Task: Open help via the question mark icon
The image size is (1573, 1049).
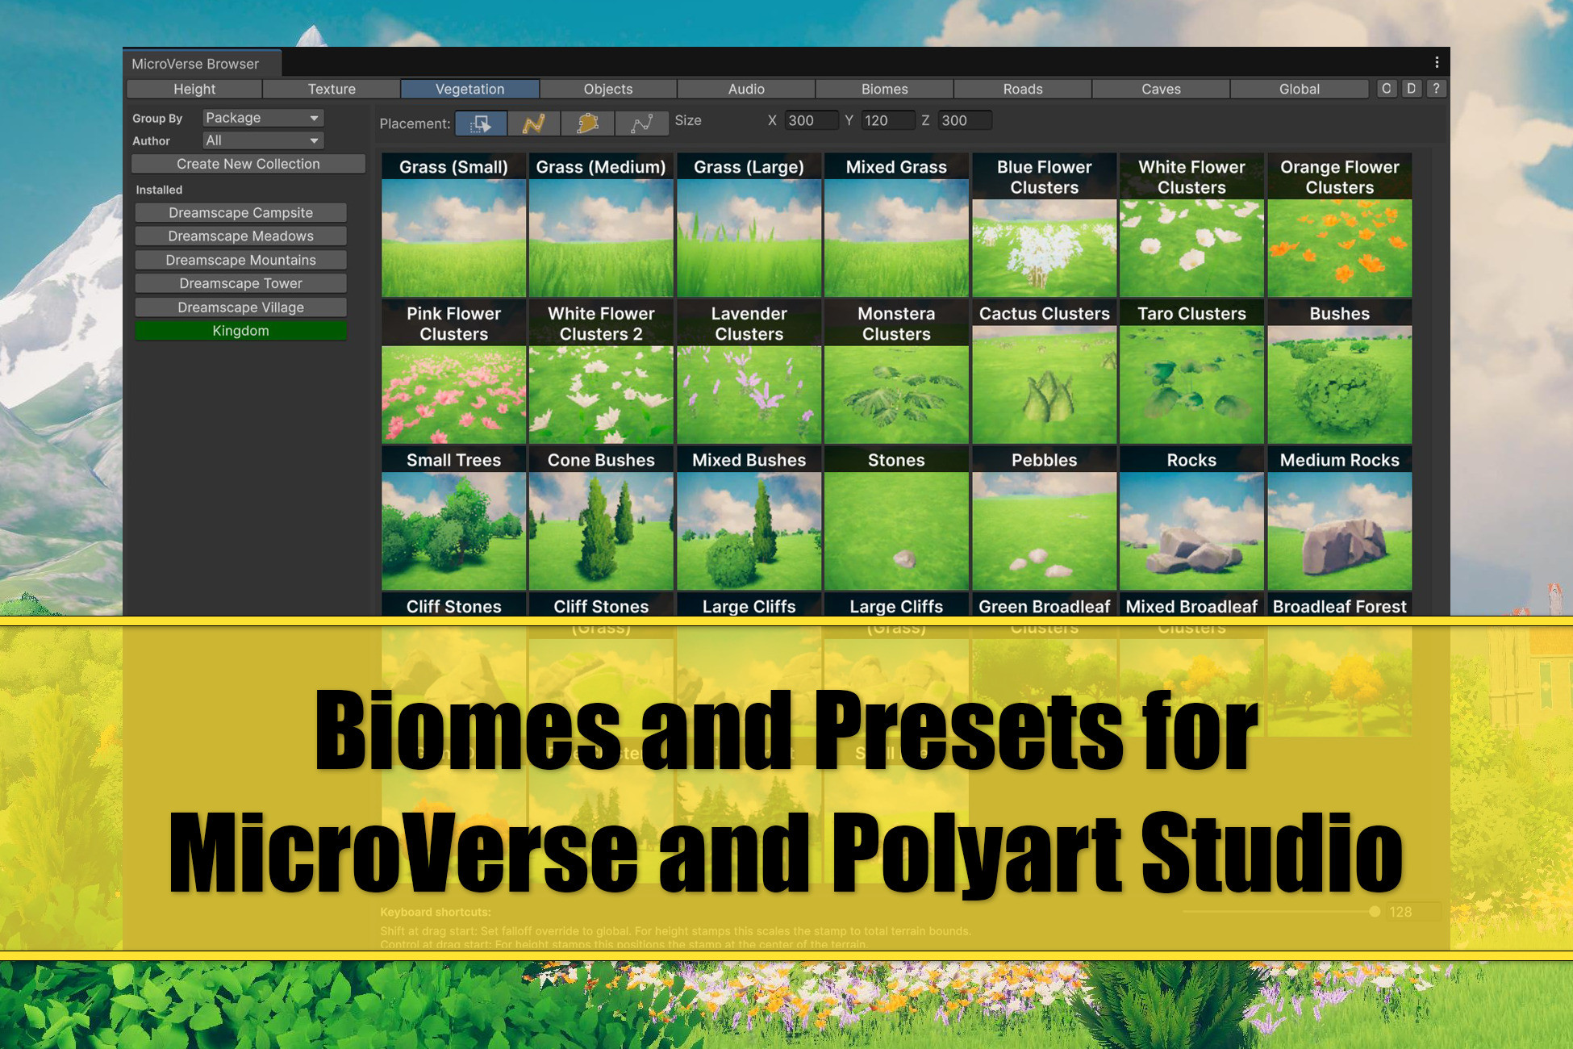Action: 1435,89
